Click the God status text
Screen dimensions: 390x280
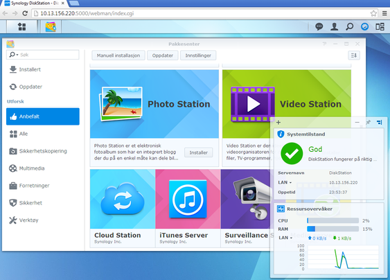tap(315, 149)
